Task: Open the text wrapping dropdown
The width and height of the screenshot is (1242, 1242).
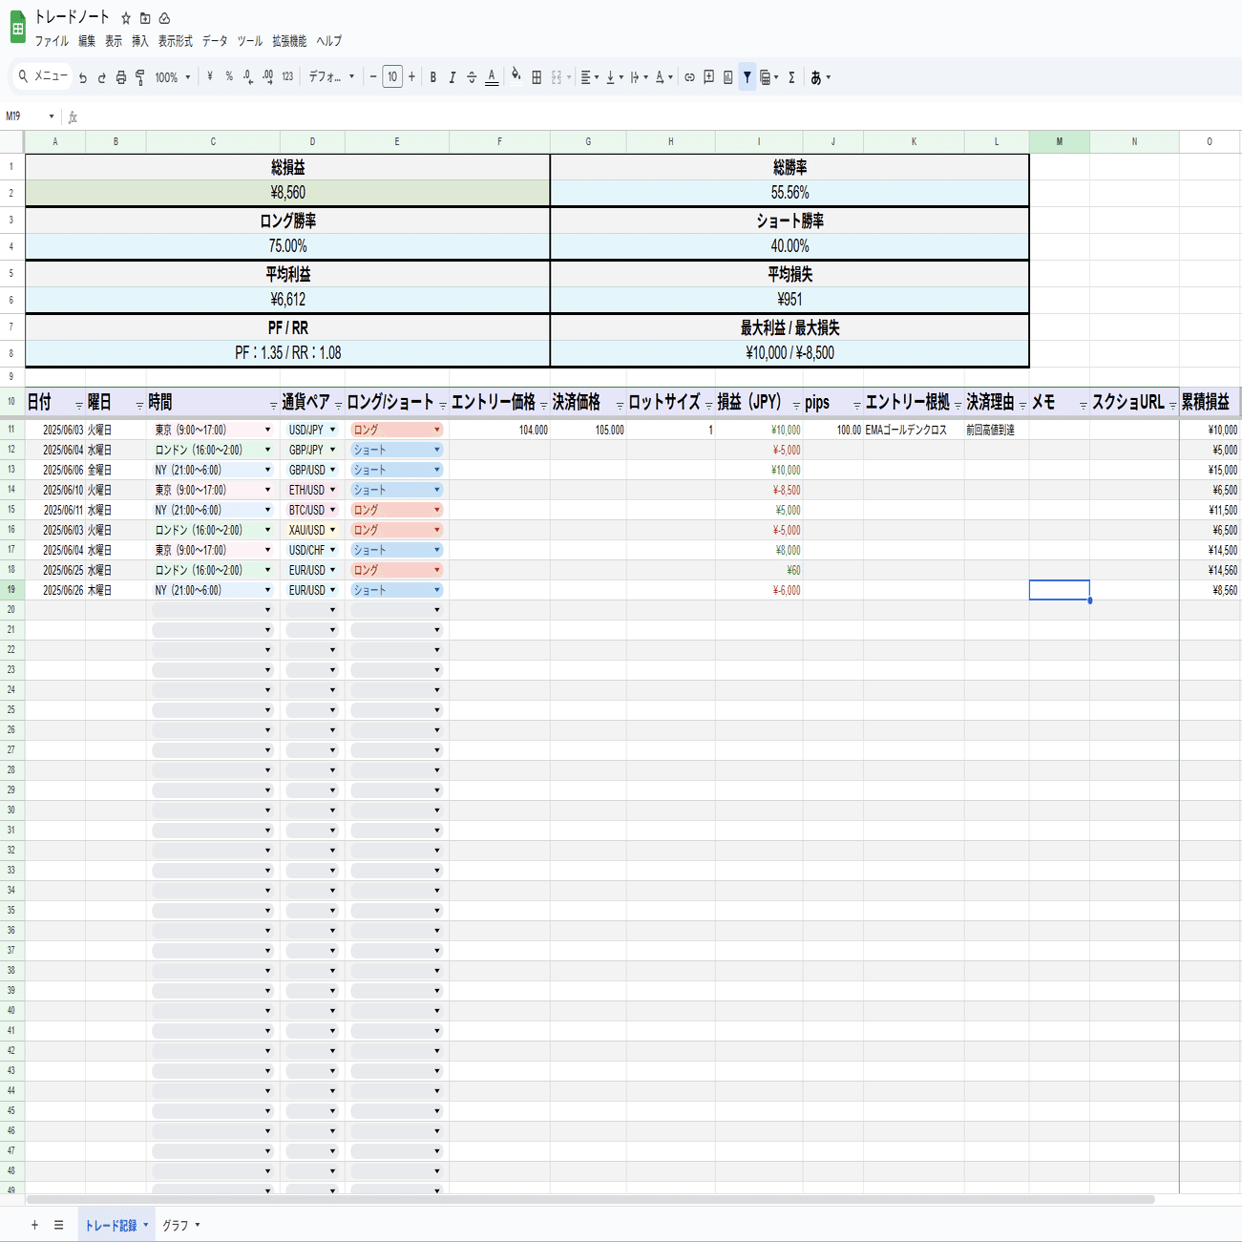Action: coord(639,77)
